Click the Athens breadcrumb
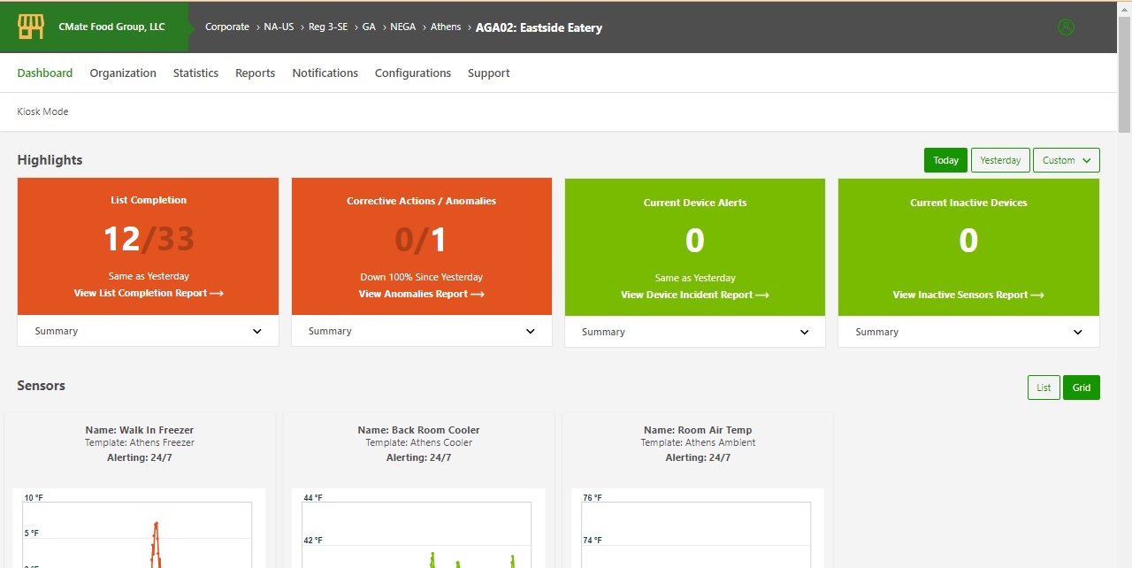The height and width of the screenshot is (568, 1132). coord(446,27)
